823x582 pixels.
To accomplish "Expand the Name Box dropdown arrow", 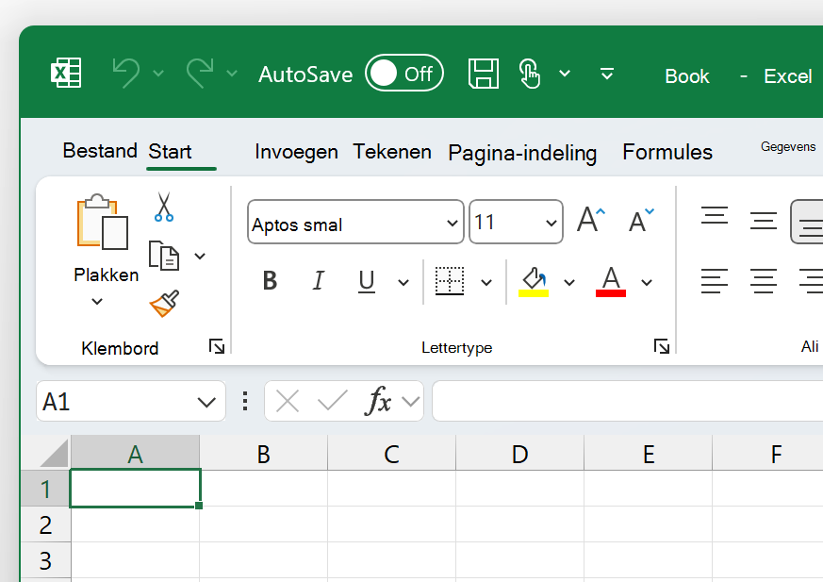I will (x=206, y=403).
